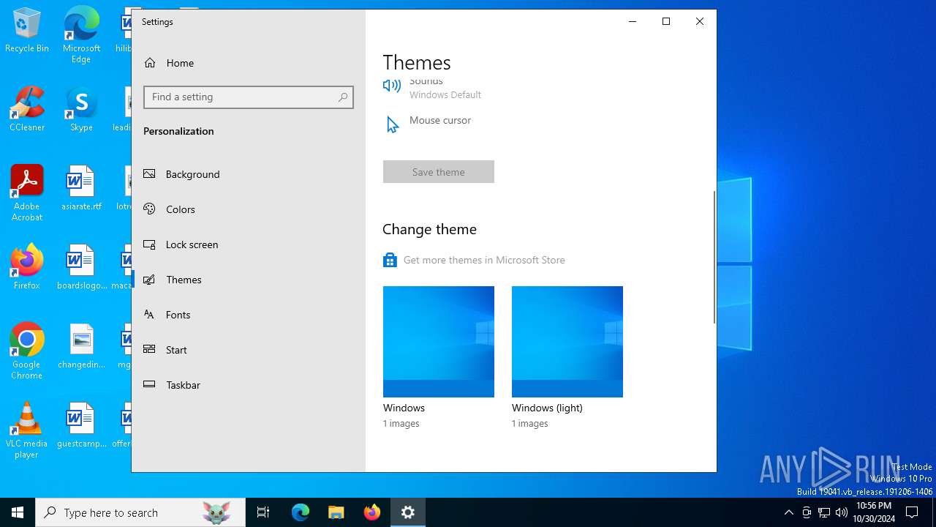Screen dimensions: 936x527
Task: Click the Lock screen monitor icon
Action: click(149, 244)
